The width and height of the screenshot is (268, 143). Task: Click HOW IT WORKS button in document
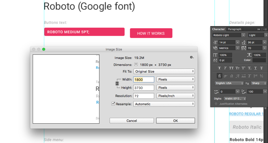point(151,33)
